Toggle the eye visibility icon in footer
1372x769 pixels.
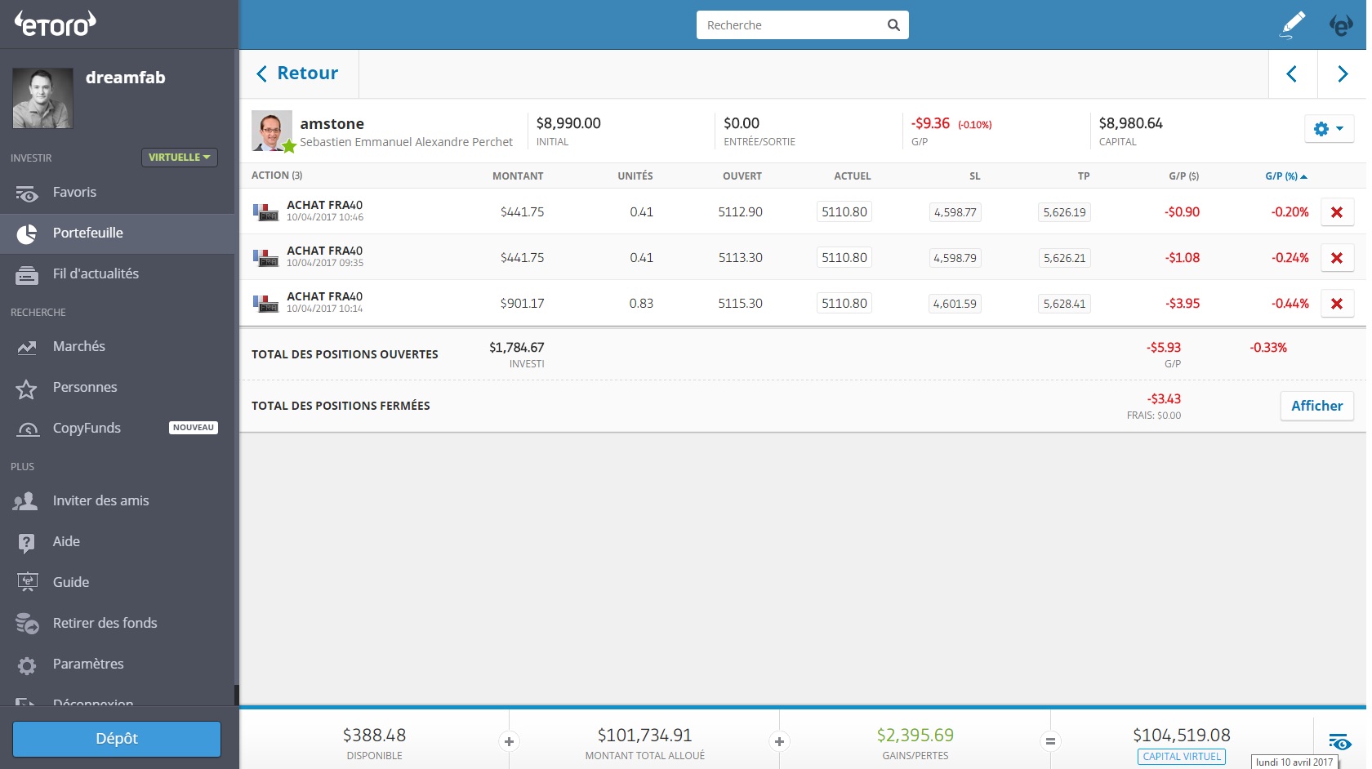(1339, 741)
